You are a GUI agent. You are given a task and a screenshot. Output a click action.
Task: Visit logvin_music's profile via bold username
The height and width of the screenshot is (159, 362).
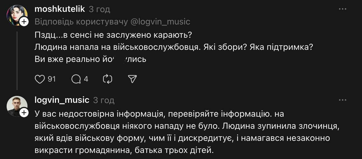click(x=62, y=100)
